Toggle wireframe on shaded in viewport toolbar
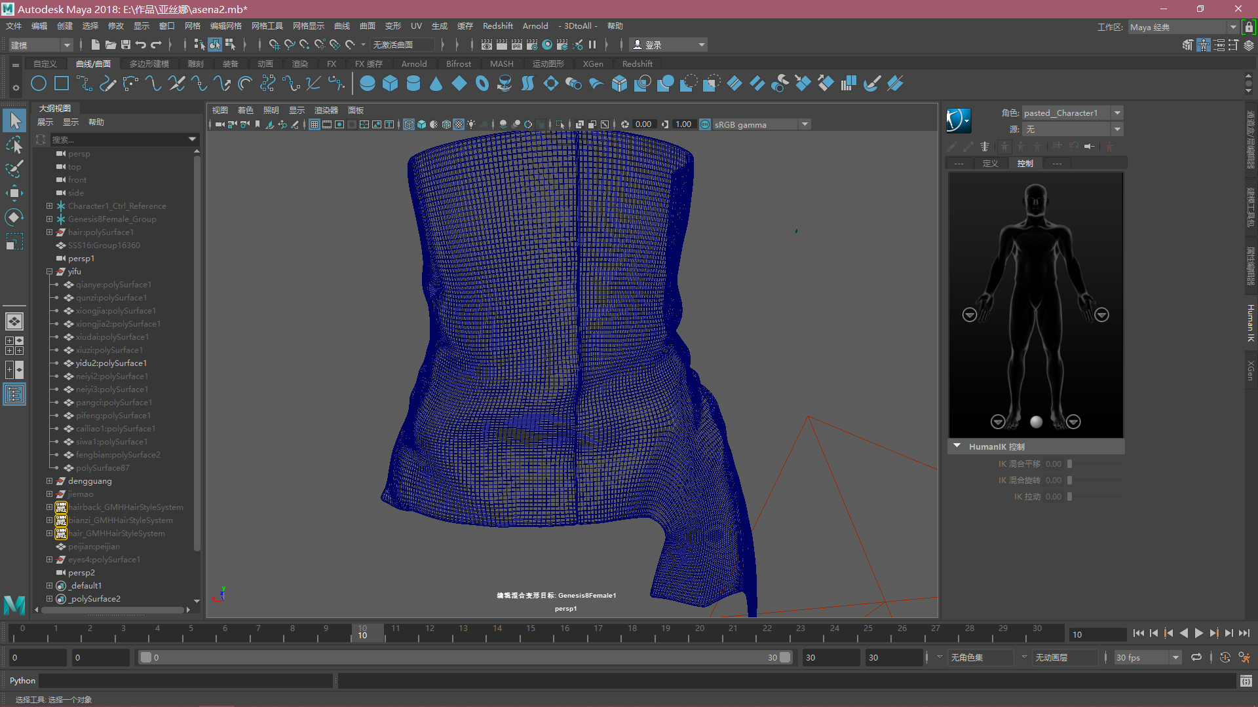The width and height of the screenshot is (1258, 707). click(x=446, y=124)
